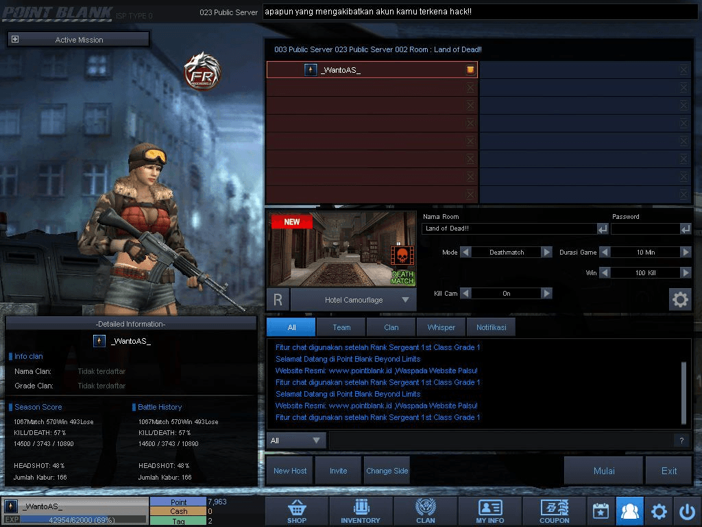This screenshot has width=702, height=527.
Task: Click the Tag balance label
Action: [178, 521]
